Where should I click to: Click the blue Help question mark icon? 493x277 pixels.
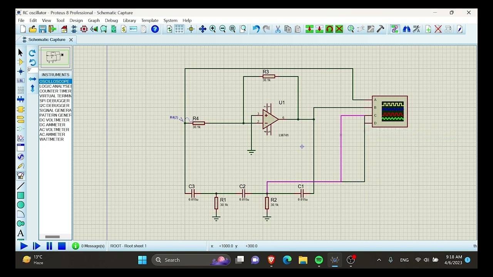155,29
